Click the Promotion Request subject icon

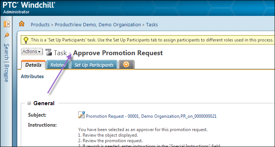(x=82, y=115)
